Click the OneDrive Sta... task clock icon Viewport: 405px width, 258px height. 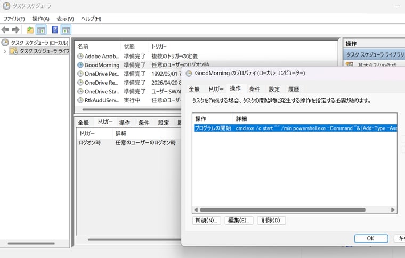pyautogui.click(x=80, y=91)
